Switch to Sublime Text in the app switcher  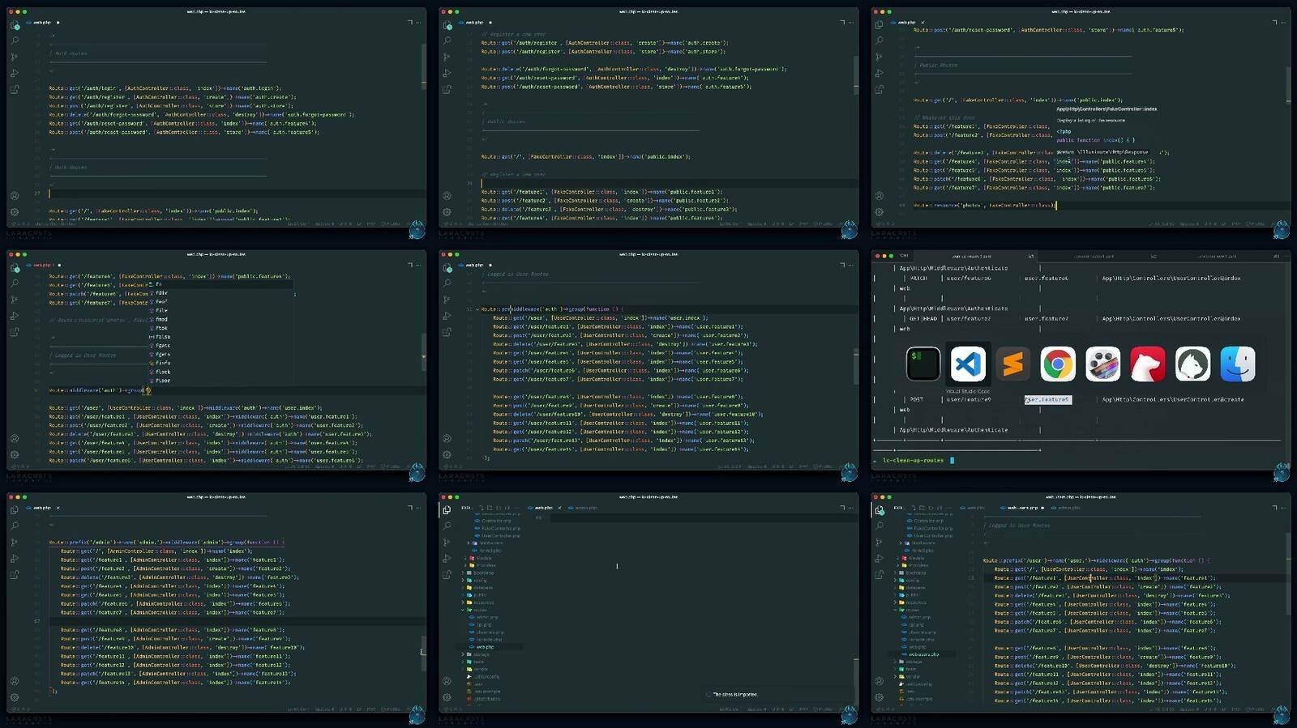1013,364
